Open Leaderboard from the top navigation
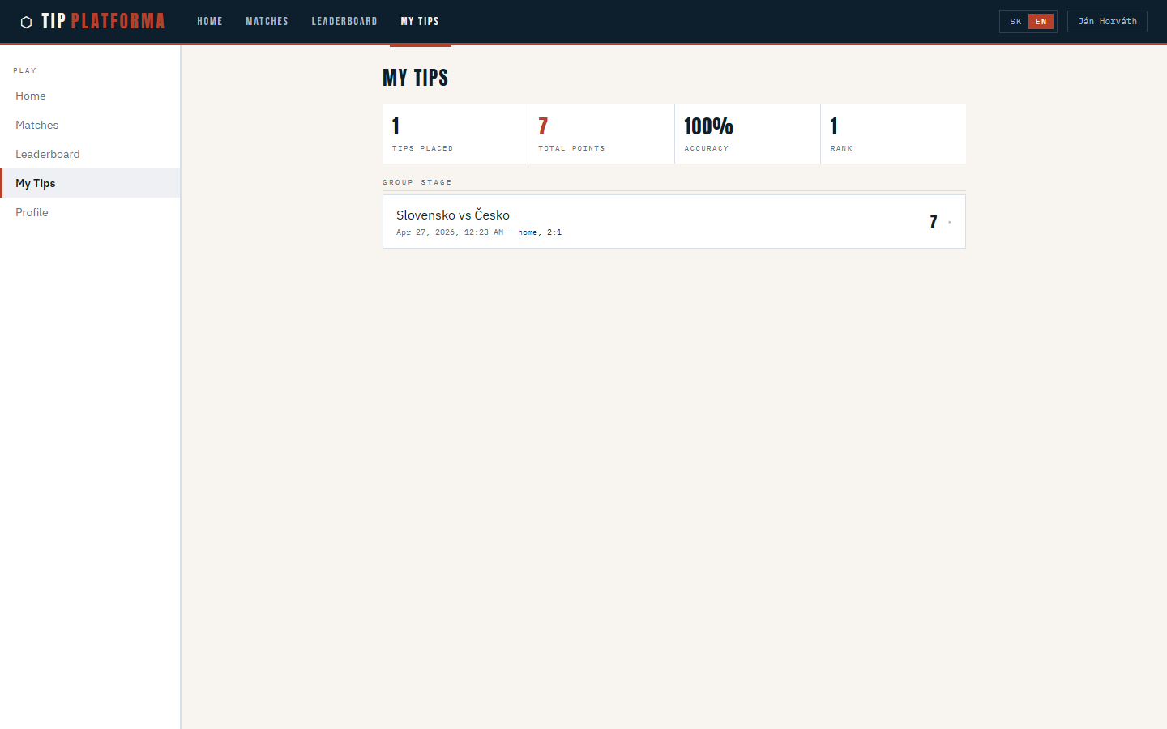Viewport: 1167px width, 729px height. point(344,22)
